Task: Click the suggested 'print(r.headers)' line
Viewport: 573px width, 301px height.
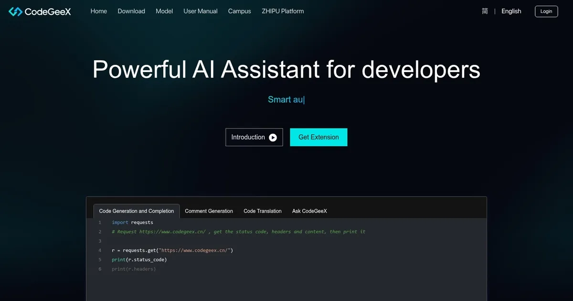Action: point(134,269)
